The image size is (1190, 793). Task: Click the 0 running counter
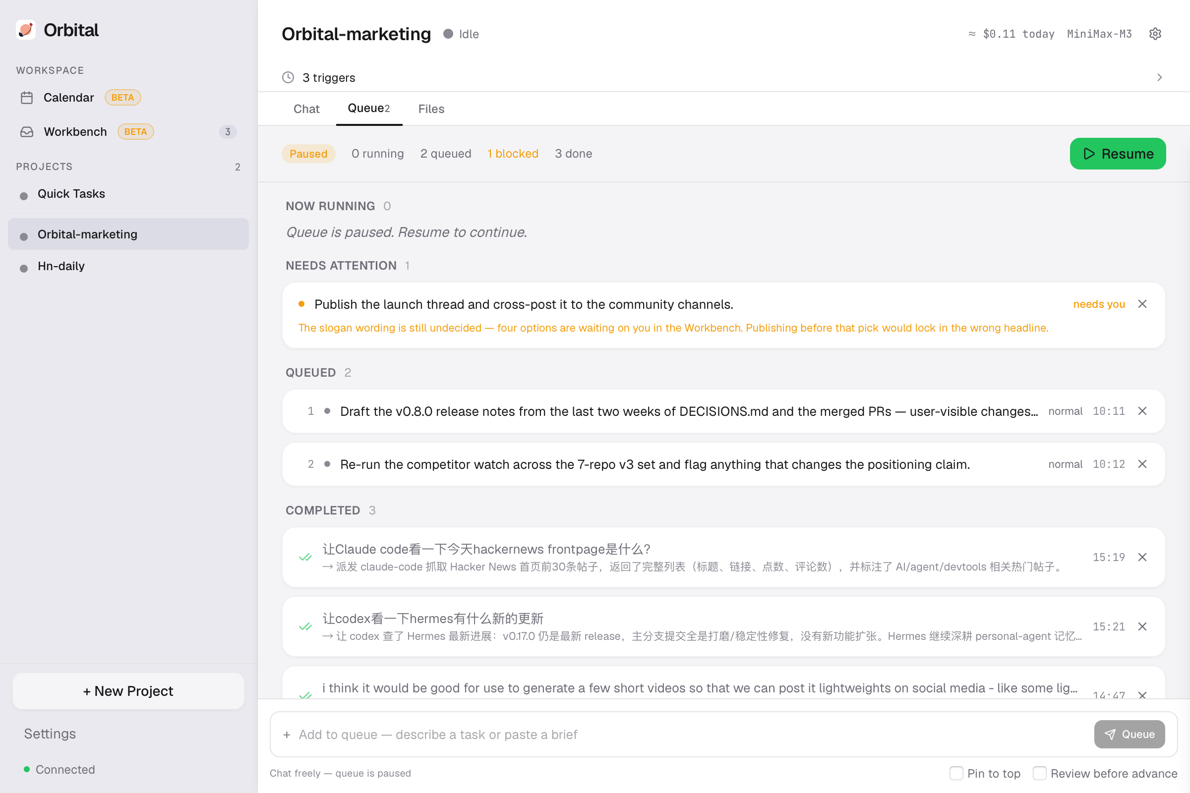pyautogui.click(x=377, y=154)
